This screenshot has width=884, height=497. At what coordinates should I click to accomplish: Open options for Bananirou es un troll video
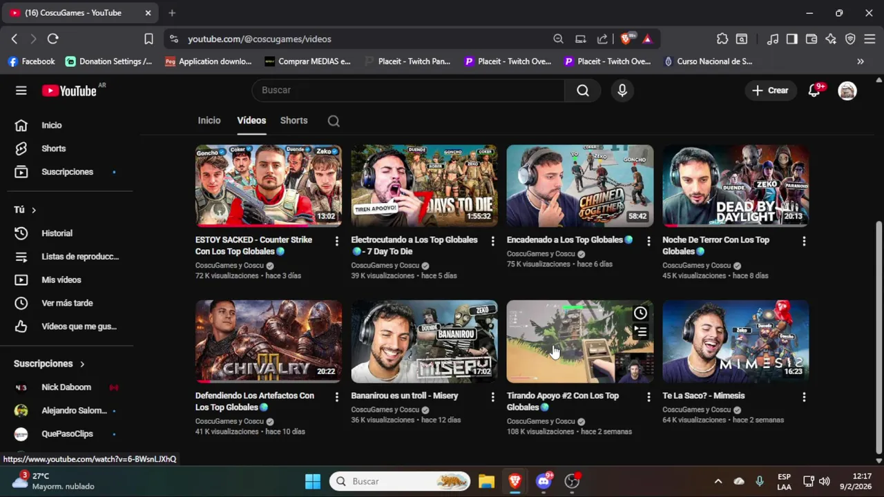tap(492, 397)
